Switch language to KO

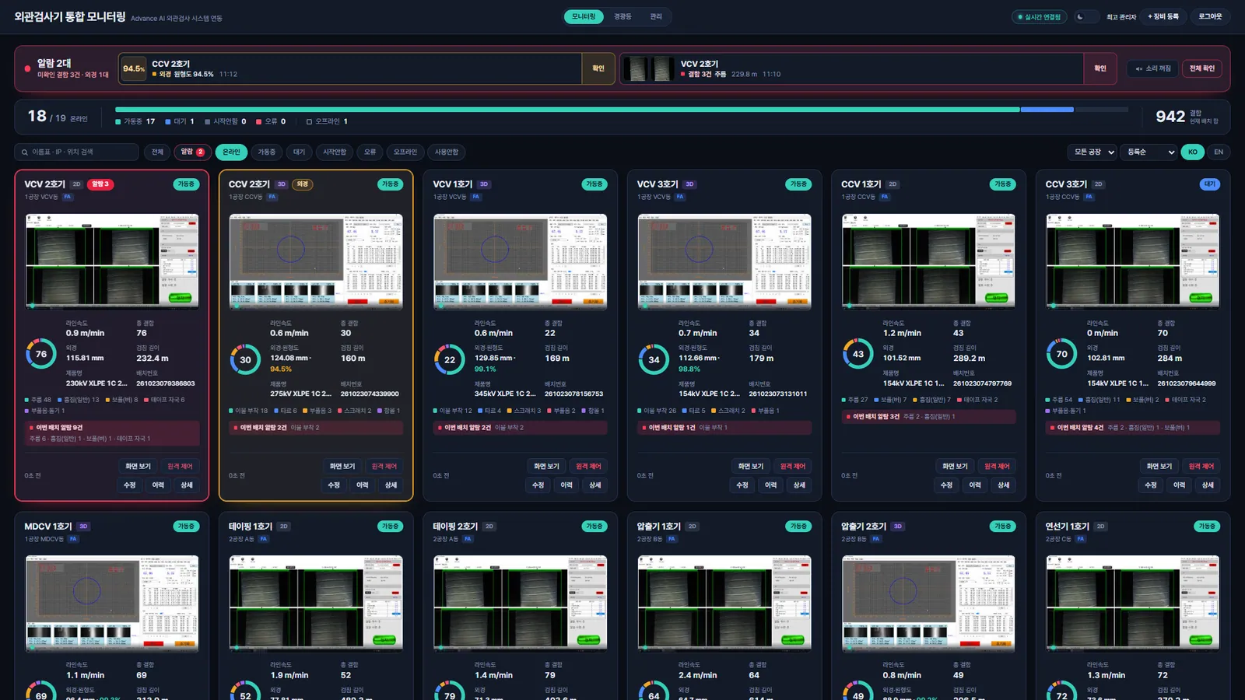(x=1193, y=152)
